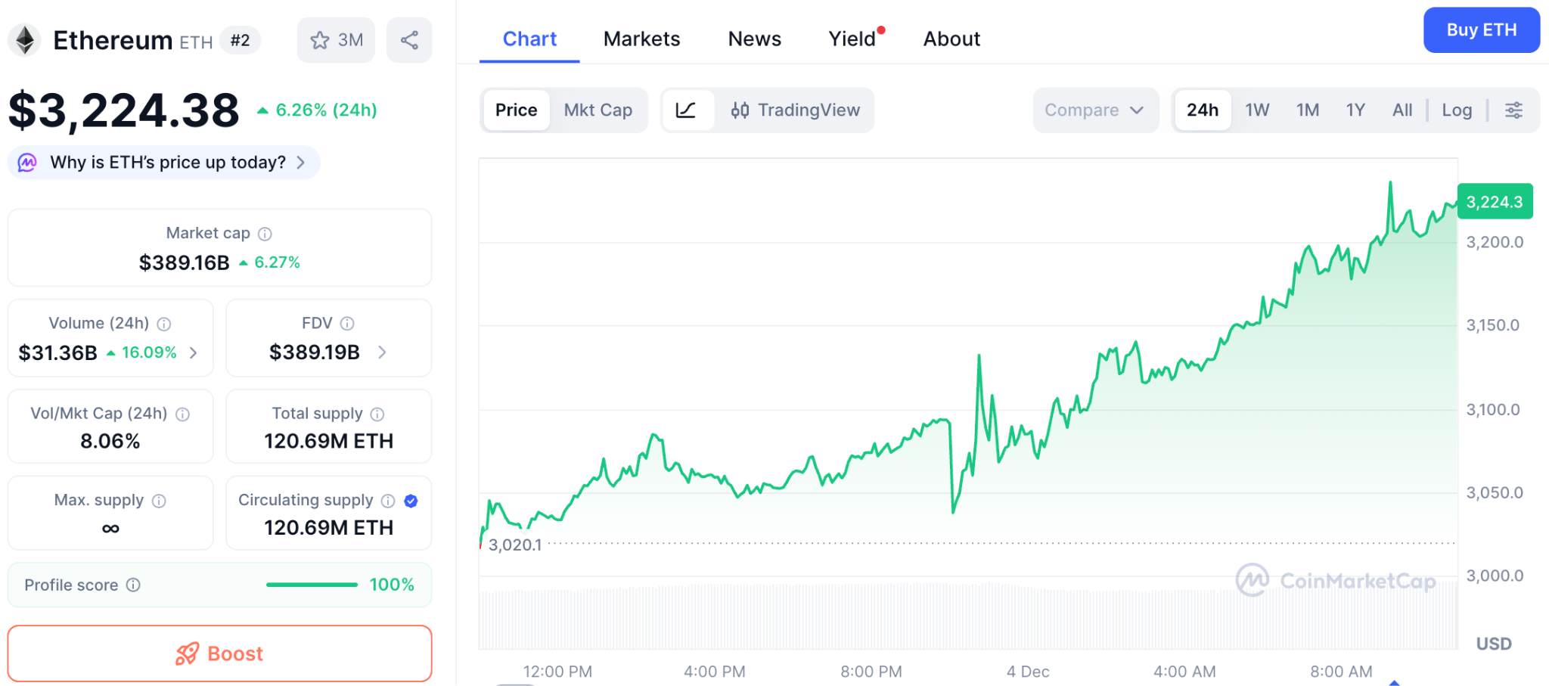Image resolution: width=1549 pixels, height=686 pixels.
Task: Switch to the Chart tab
Action: tap(529, 39)
